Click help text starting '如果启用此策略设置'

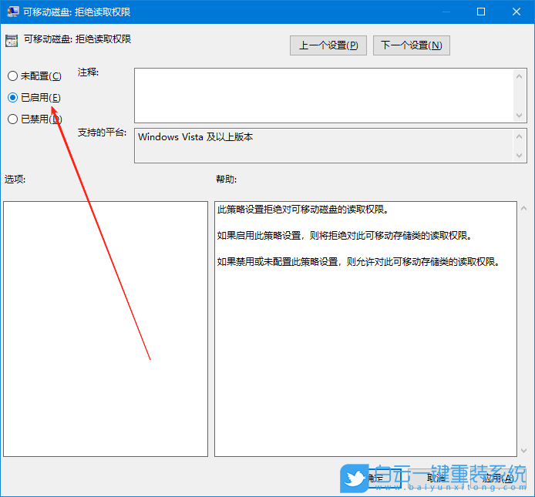coord(345,235)
